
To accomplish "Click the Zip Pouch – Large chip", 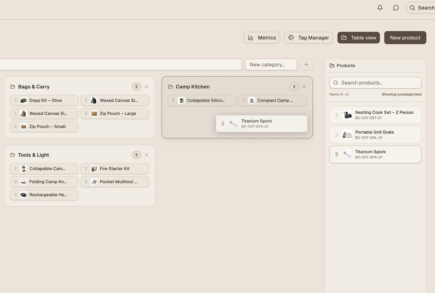I will (115, 114).
